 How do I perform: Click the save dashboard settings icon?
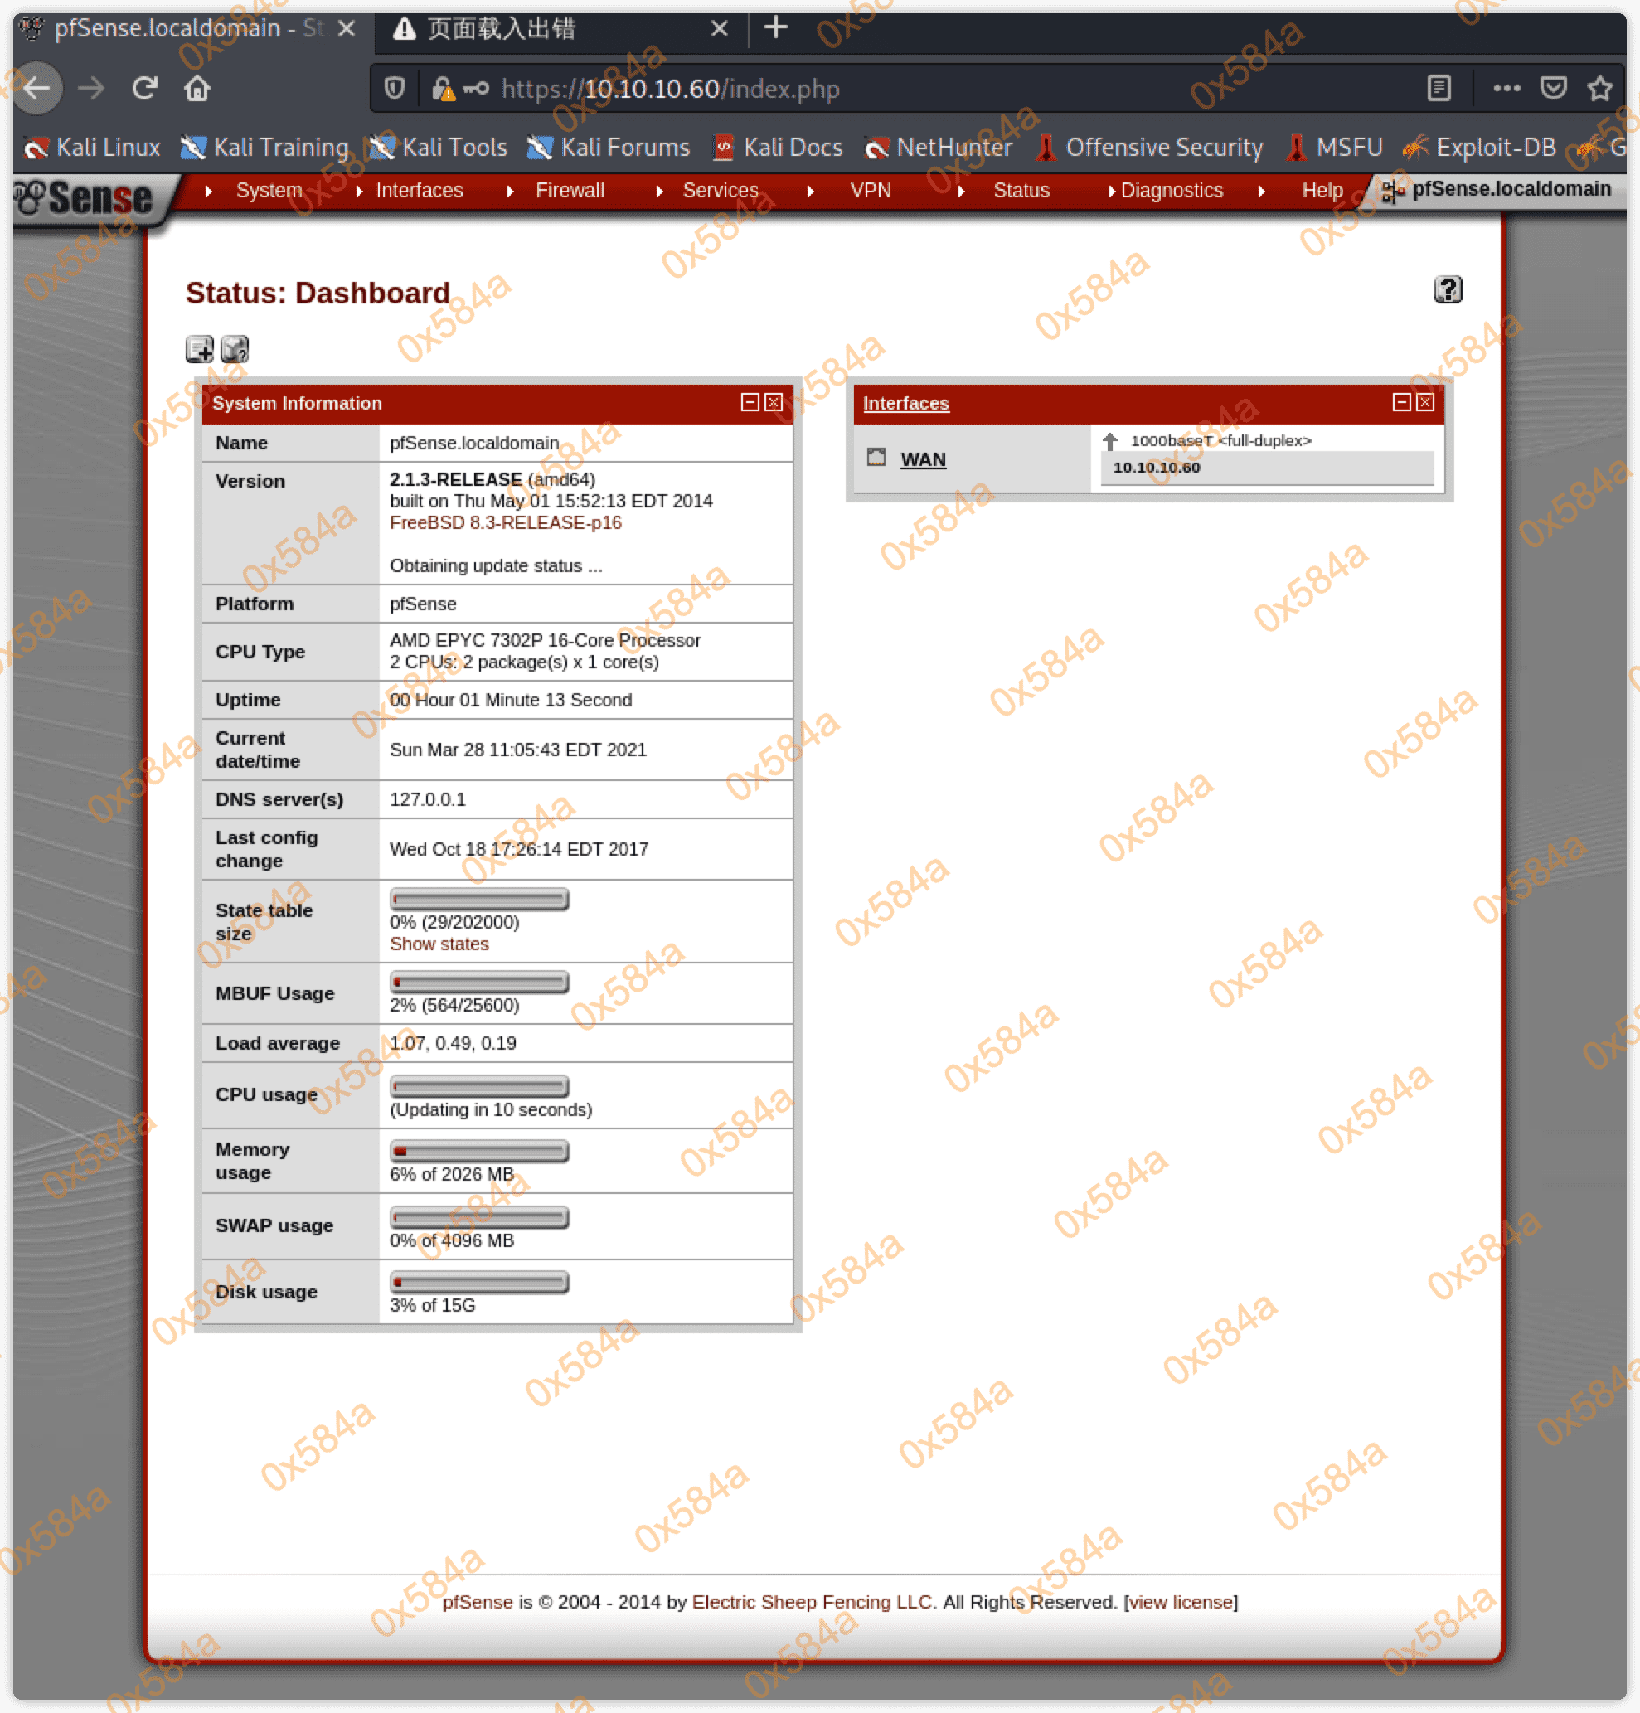coord(234,349)
